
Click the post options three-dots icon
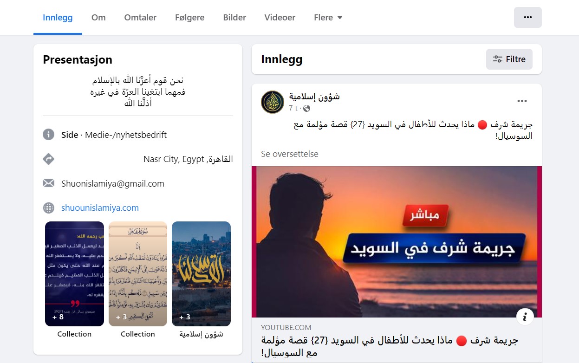(522, 101)
